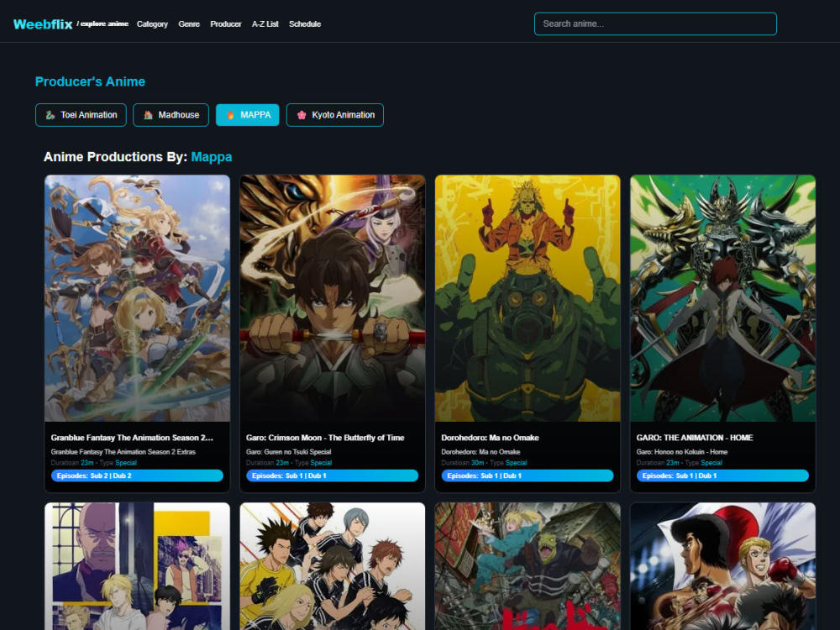This screenshot has width=840, height=630.
Task: Go to the A-Z List page
Action: point(265,24)
